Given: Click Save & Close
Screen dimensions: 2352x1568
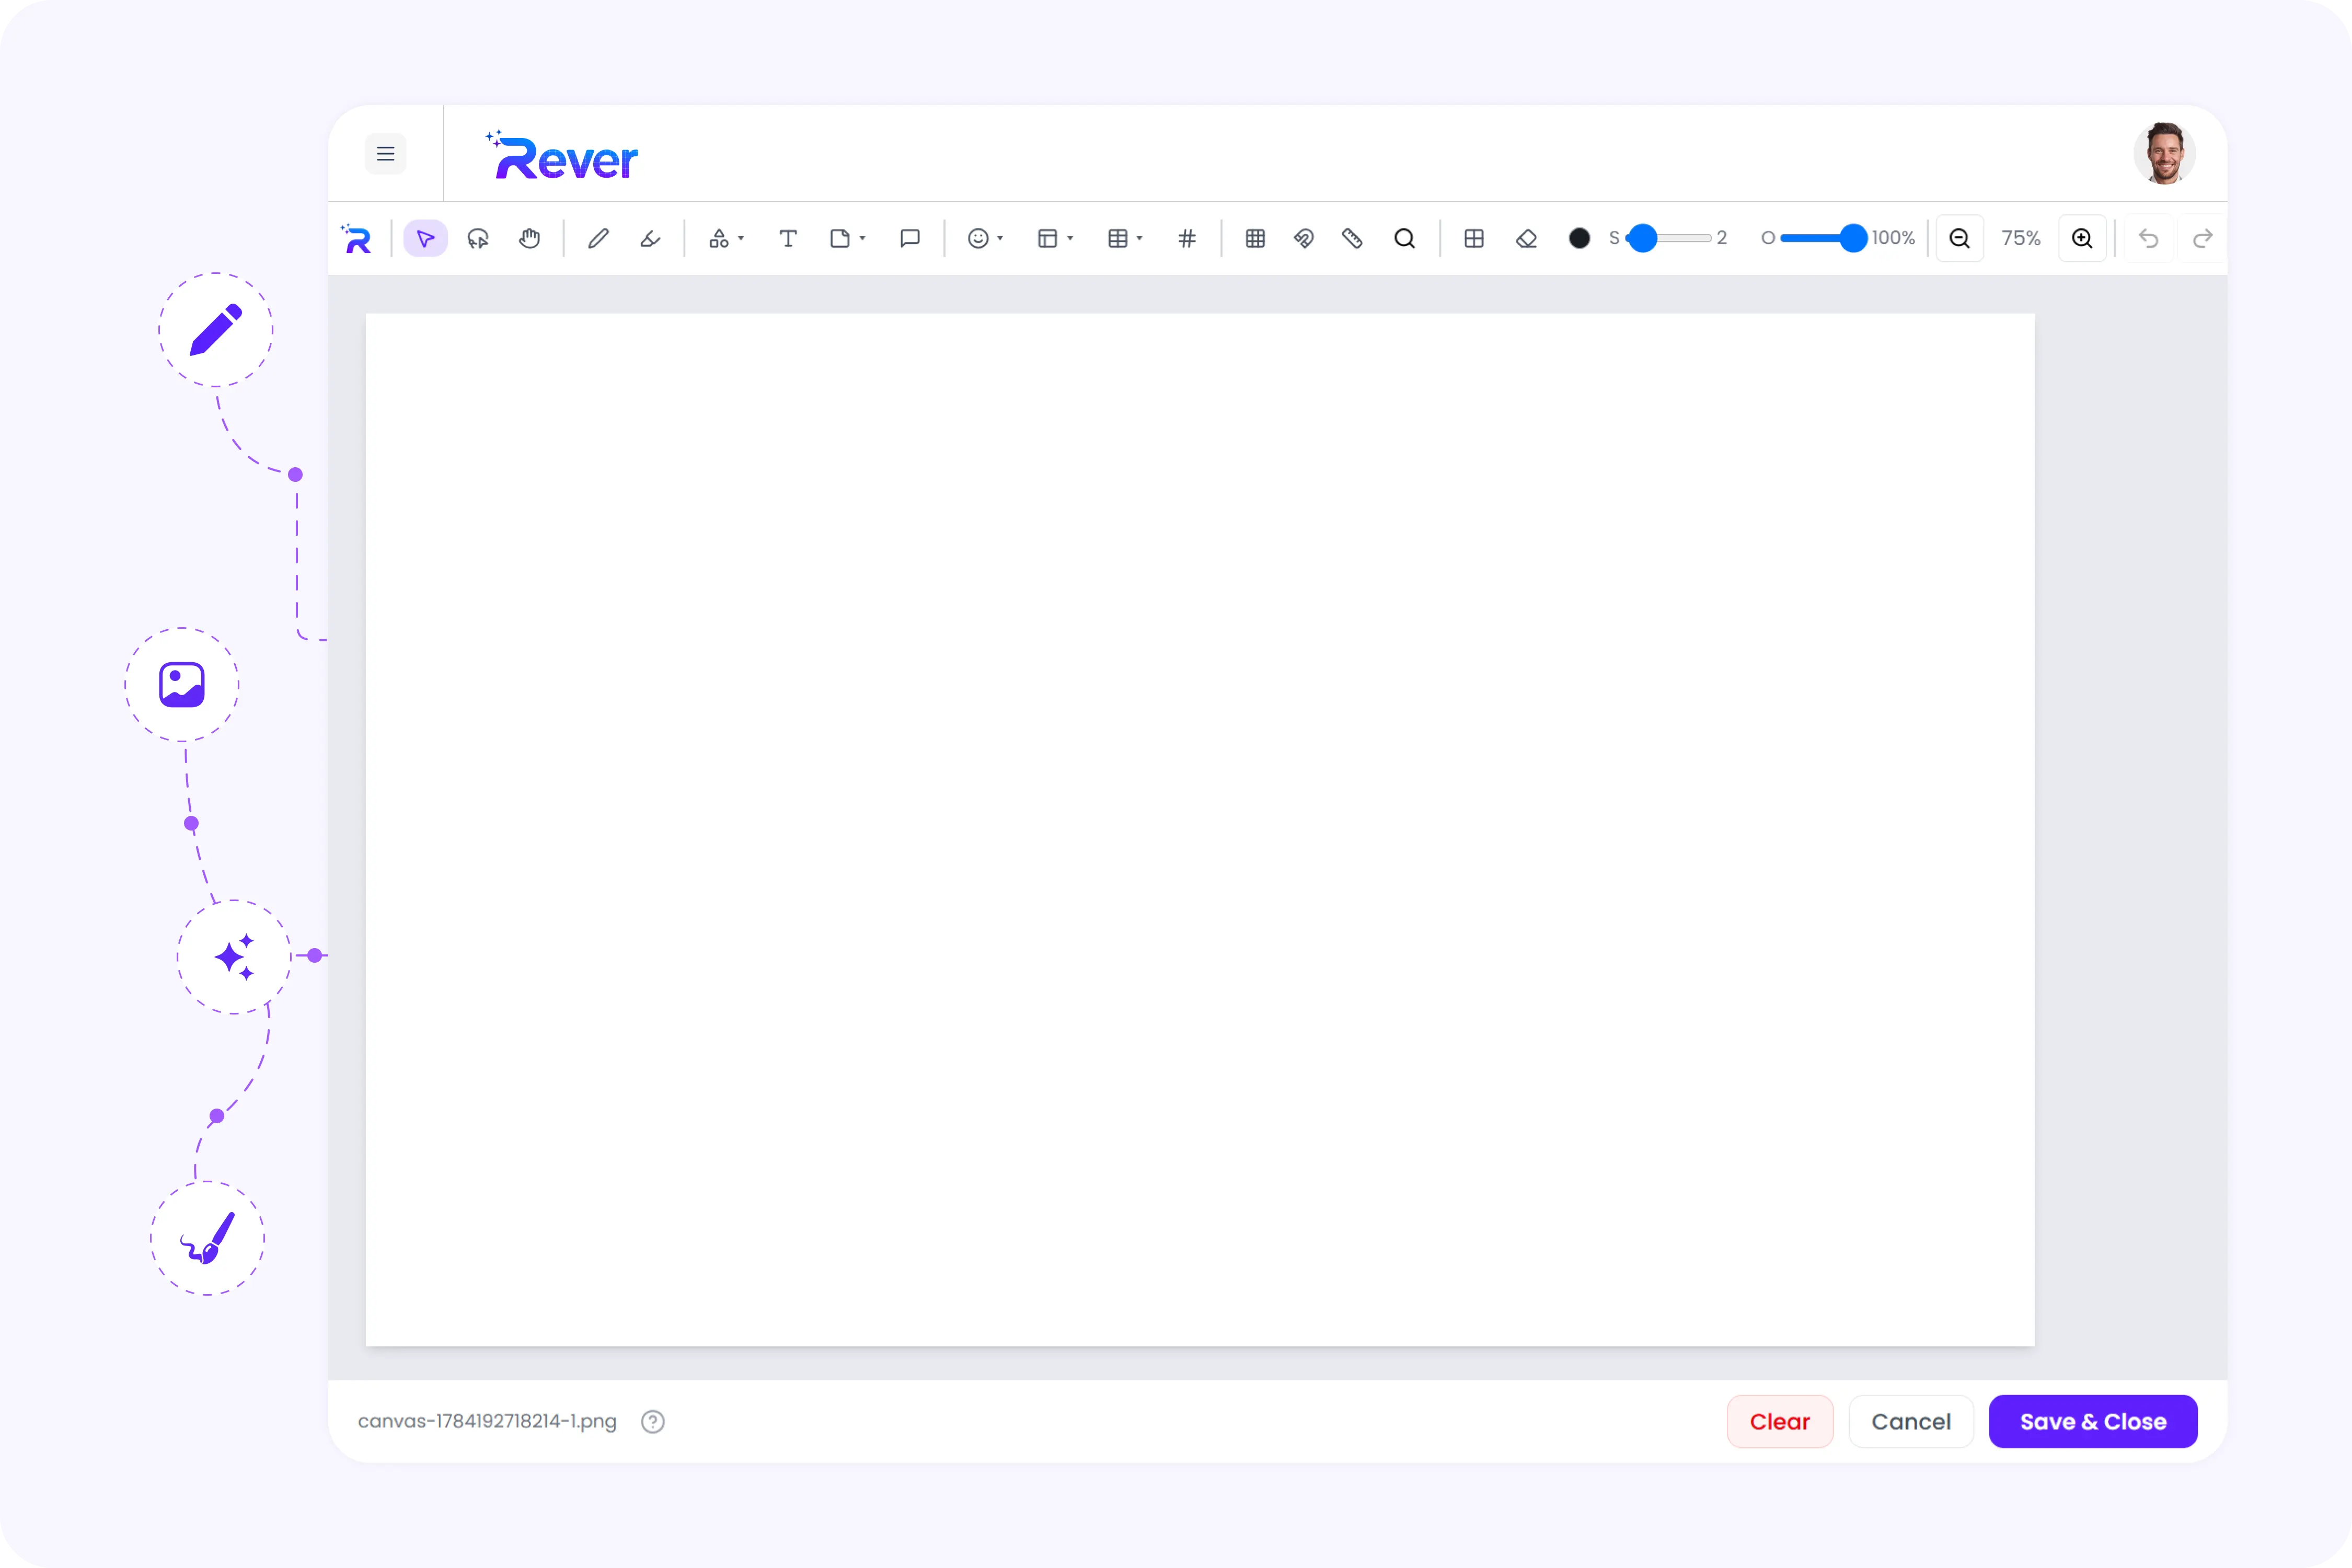Looking at the screenshot, I should [x=2093, y=1421].
